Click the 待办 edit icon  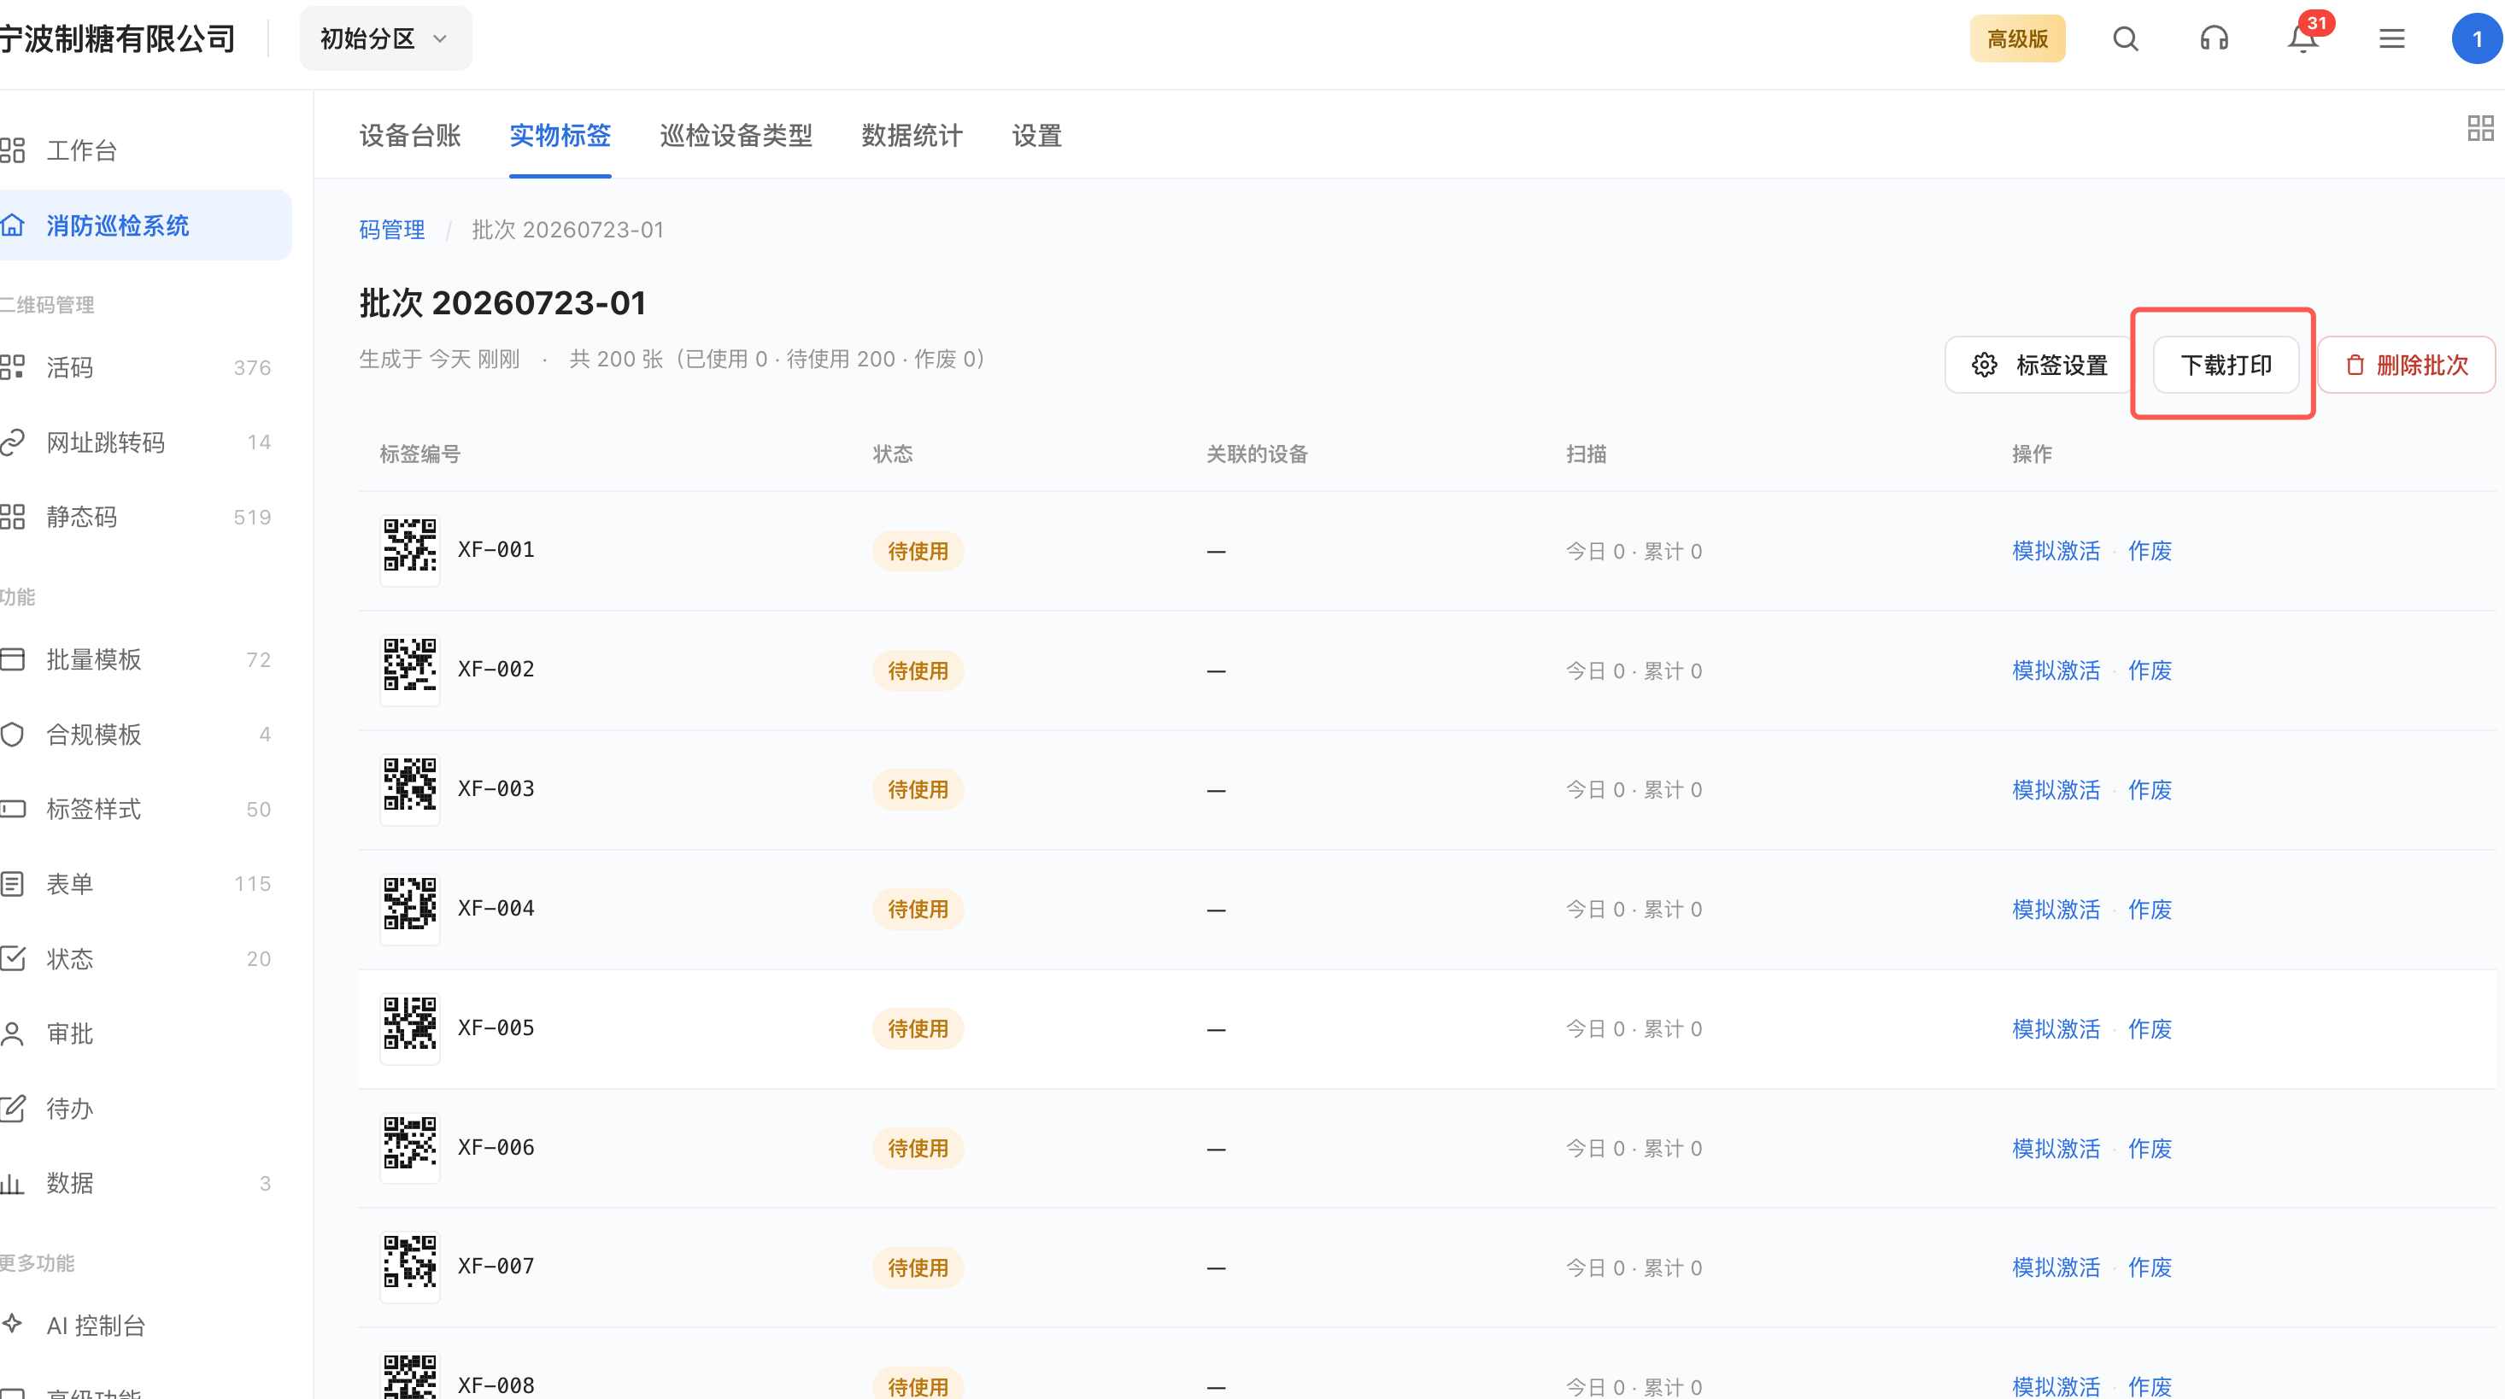(x=12, y=1109)
